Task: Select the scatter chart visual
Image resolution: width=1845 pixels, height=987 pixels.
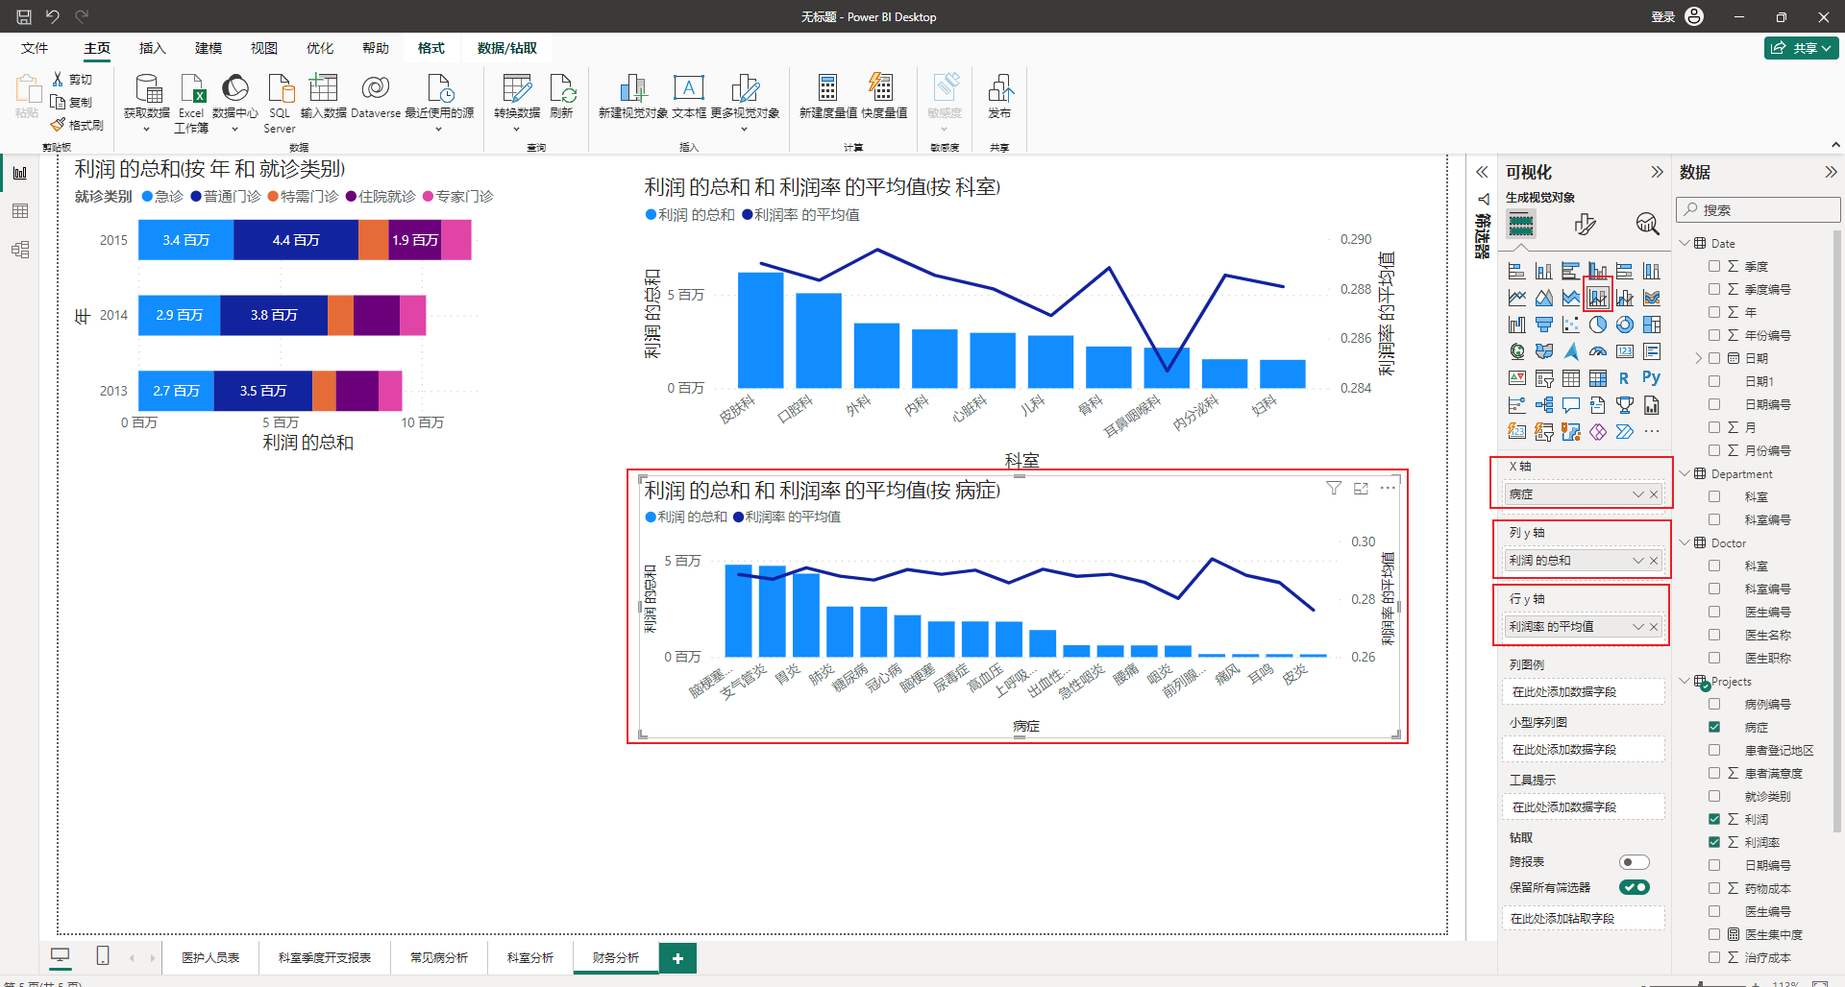Action: (1570, 325)
